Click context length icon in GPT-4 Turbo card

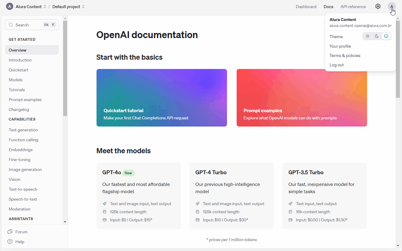(198, 212)
